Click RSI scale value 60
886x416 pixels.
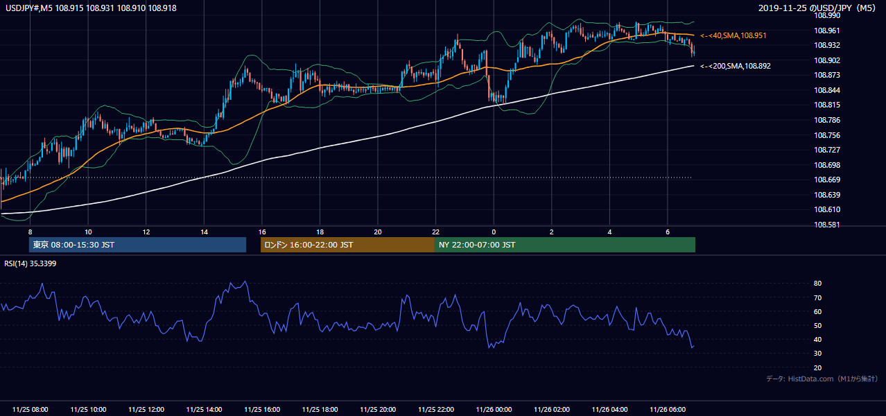817,311
